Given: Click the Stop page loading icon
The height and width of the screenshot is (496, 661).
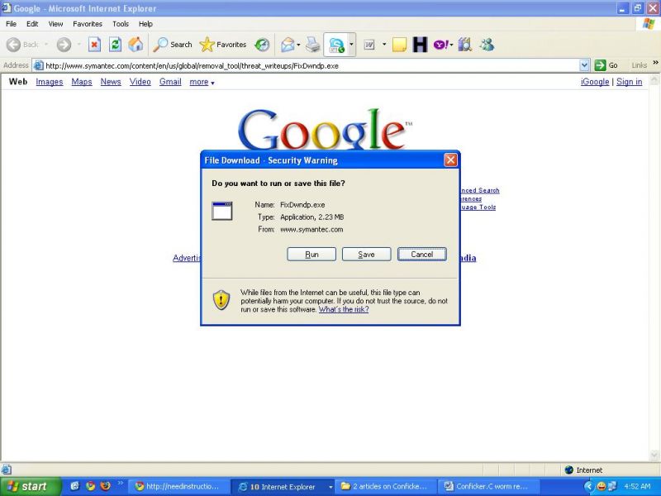Looking at the screenshot, I should (94, 45).
